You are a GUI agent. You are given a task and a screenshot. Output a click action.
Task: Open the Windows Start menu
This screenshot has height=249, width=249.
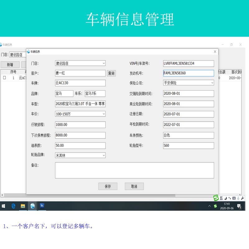point(3,206)
